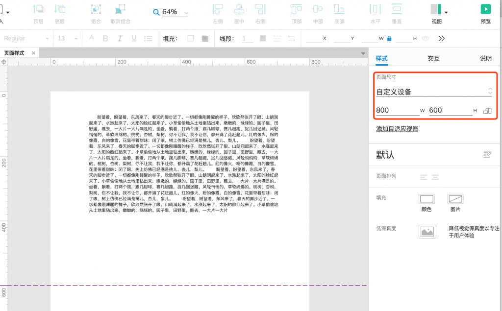Open the page fill 颜色 color swatch
Viewport: 502px width, 311px height.
tap(427, 199)
